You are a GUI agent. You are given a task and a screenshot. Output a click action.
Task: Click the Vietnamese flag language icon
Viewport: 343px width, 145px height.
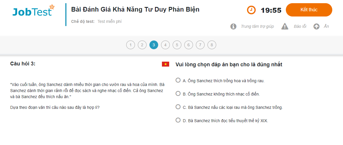coord(165,64)
